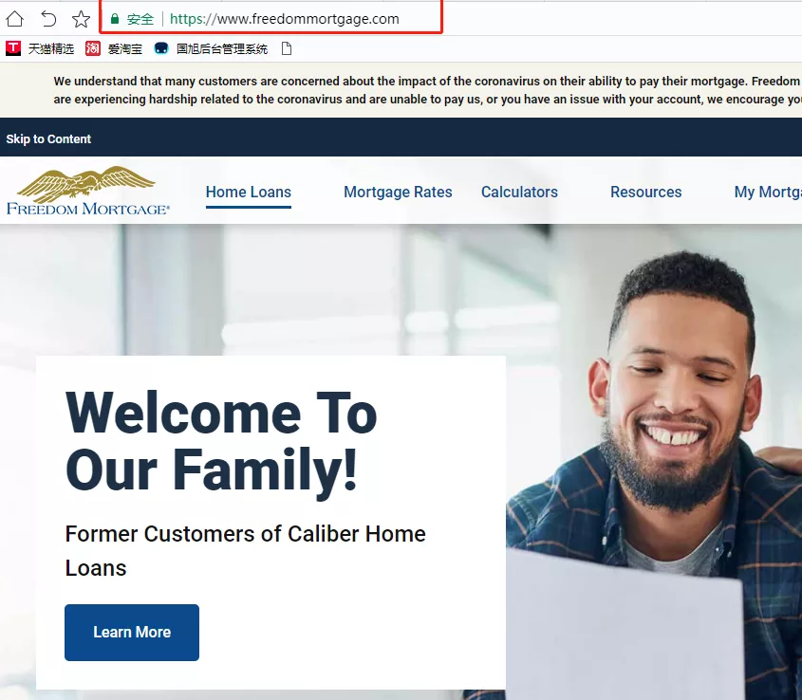The height and width of the screenshot is (700, 802).
Task: Click the Learn More button
Action: (x=132, y=633)
